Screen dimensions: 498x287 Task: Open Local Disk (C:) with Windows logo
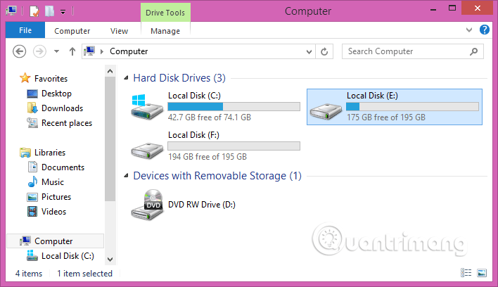146,106
